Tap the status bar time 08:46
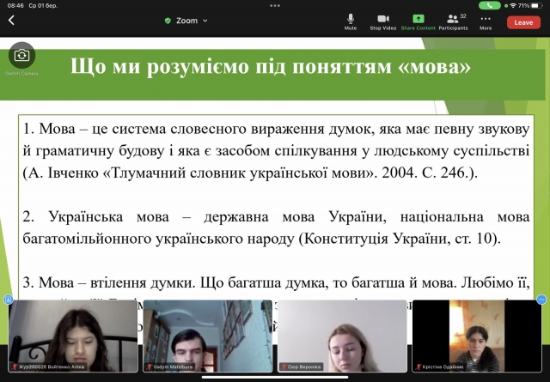Viewport: 550px width, 382px height. point(15,6)
